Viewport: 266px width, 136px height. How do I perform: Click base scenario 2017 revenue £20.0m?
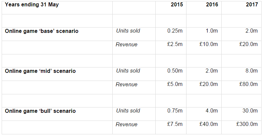point(249,44)
